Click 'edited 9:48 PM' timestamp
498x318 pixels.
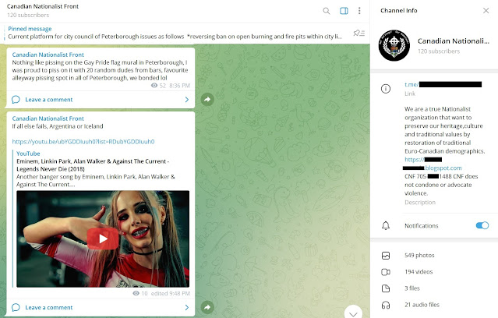point(170,293)
